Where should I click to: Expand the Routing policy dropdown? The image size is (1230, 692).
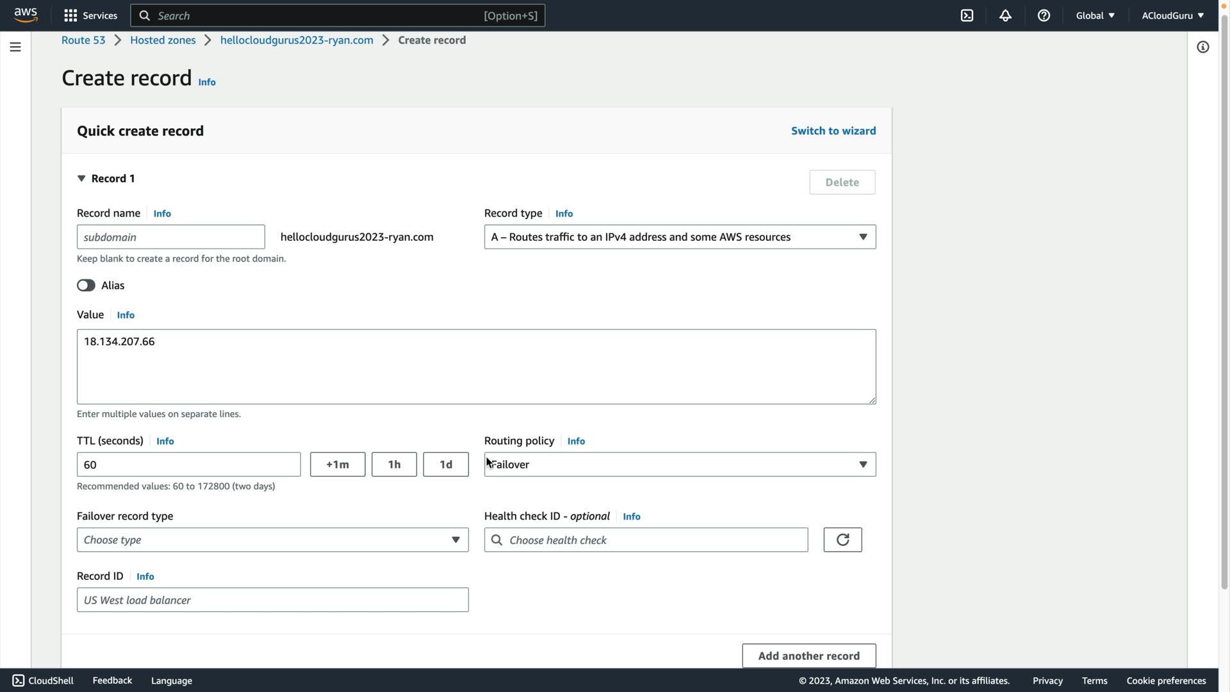(679, 465)
